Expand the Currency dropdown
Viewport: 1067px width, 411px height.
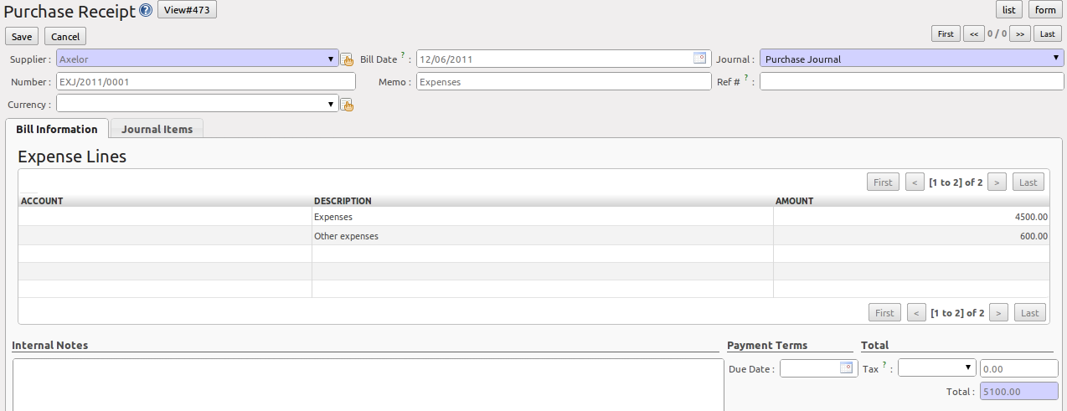tap(331, 104)
